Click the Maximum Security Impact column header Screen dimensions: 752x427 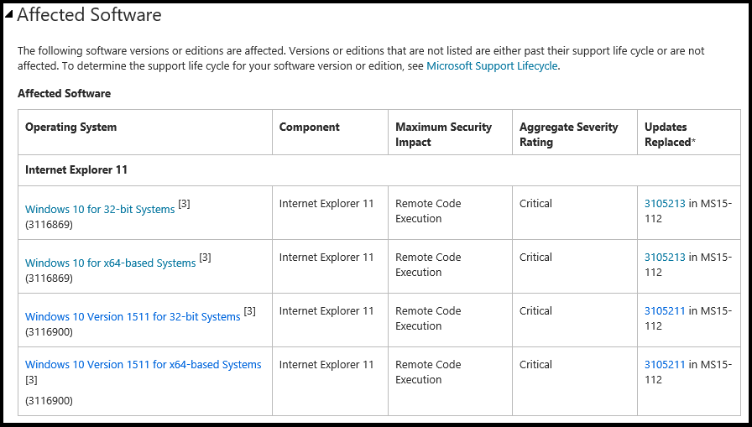[x=443, y=134]
